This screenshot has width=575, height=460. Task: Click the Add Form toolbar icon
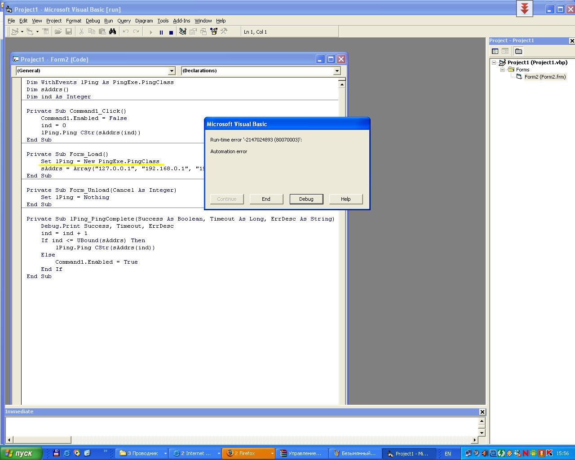tap(30, 31)
